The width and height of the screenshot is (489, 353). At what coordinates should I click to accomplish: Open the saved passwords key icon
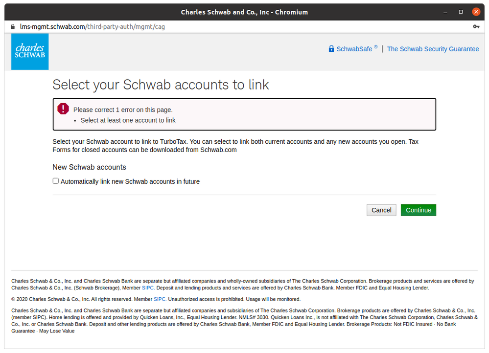point(476,27)
